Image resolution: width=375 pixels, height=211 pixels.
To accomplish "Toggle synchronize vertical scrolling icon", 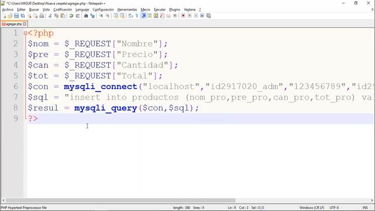I will tap(116, 16).
